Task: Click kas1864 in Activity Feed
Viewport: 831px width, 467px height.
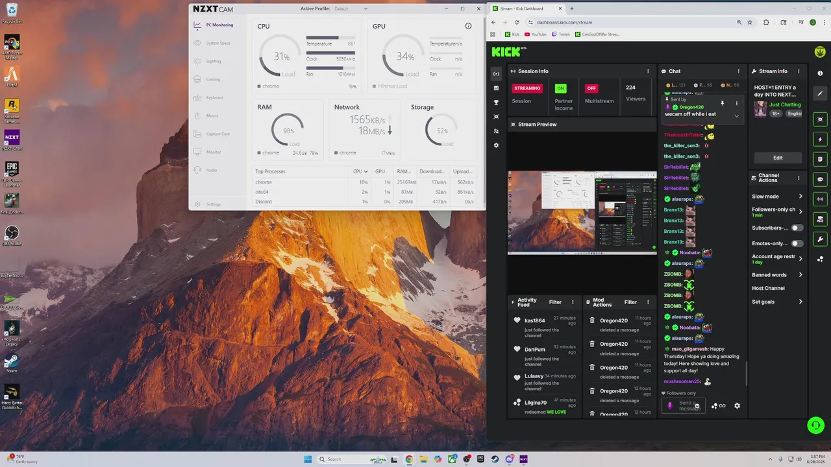Action: (x=535, y=320)
